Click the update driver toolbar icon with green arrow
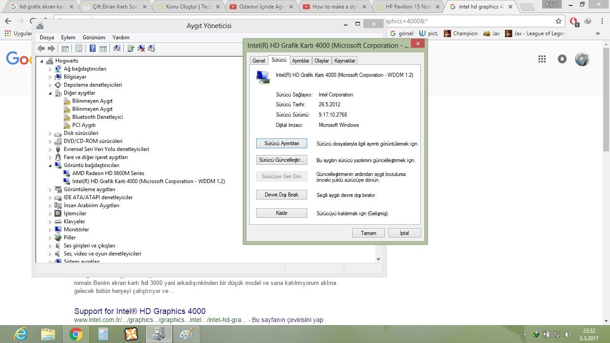610x343 pixels. (131, 48)
